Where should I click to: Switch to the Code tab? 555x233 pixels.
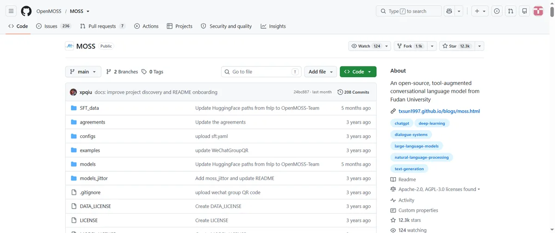18,26
